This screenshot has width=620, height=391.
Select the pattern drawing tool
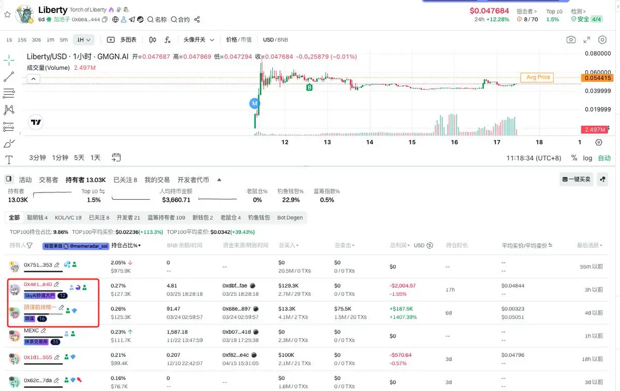point(9,110)
